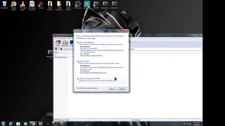The height and width of the screenshot is (126, 225).
Task: Open the VLC media player desktop shortcut
Action: [x=22, y=6]
